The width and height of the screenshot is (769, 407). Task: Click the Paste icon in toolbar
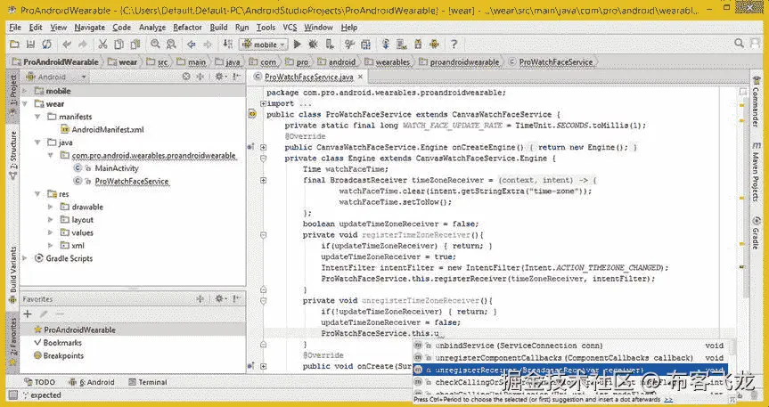135,45
